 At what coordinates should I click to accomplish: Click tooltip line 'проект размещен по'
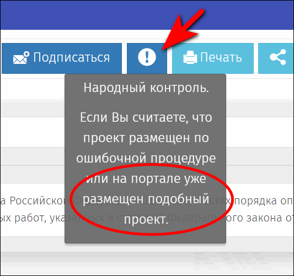tap(146, 138)
